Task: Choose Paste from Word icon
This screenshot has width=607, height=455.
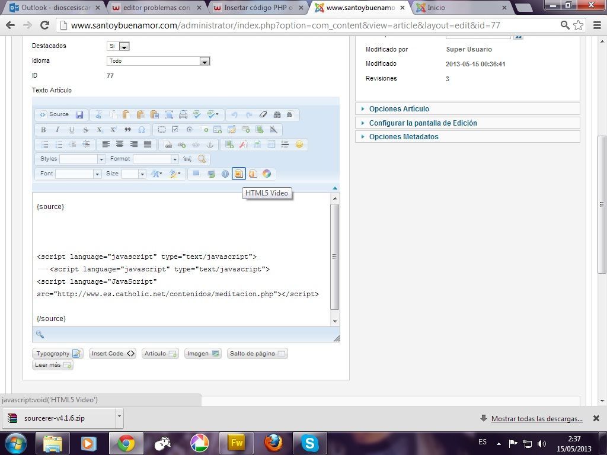Action: (155, 114)
